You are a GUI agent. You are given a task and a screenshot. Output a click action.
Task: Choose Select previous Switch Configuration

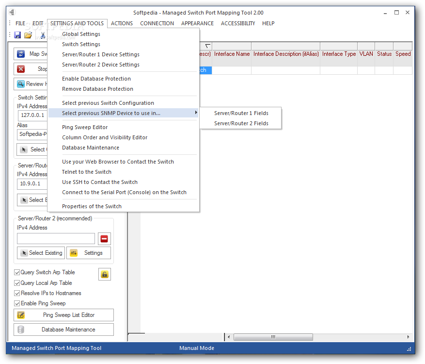point(123,103)
